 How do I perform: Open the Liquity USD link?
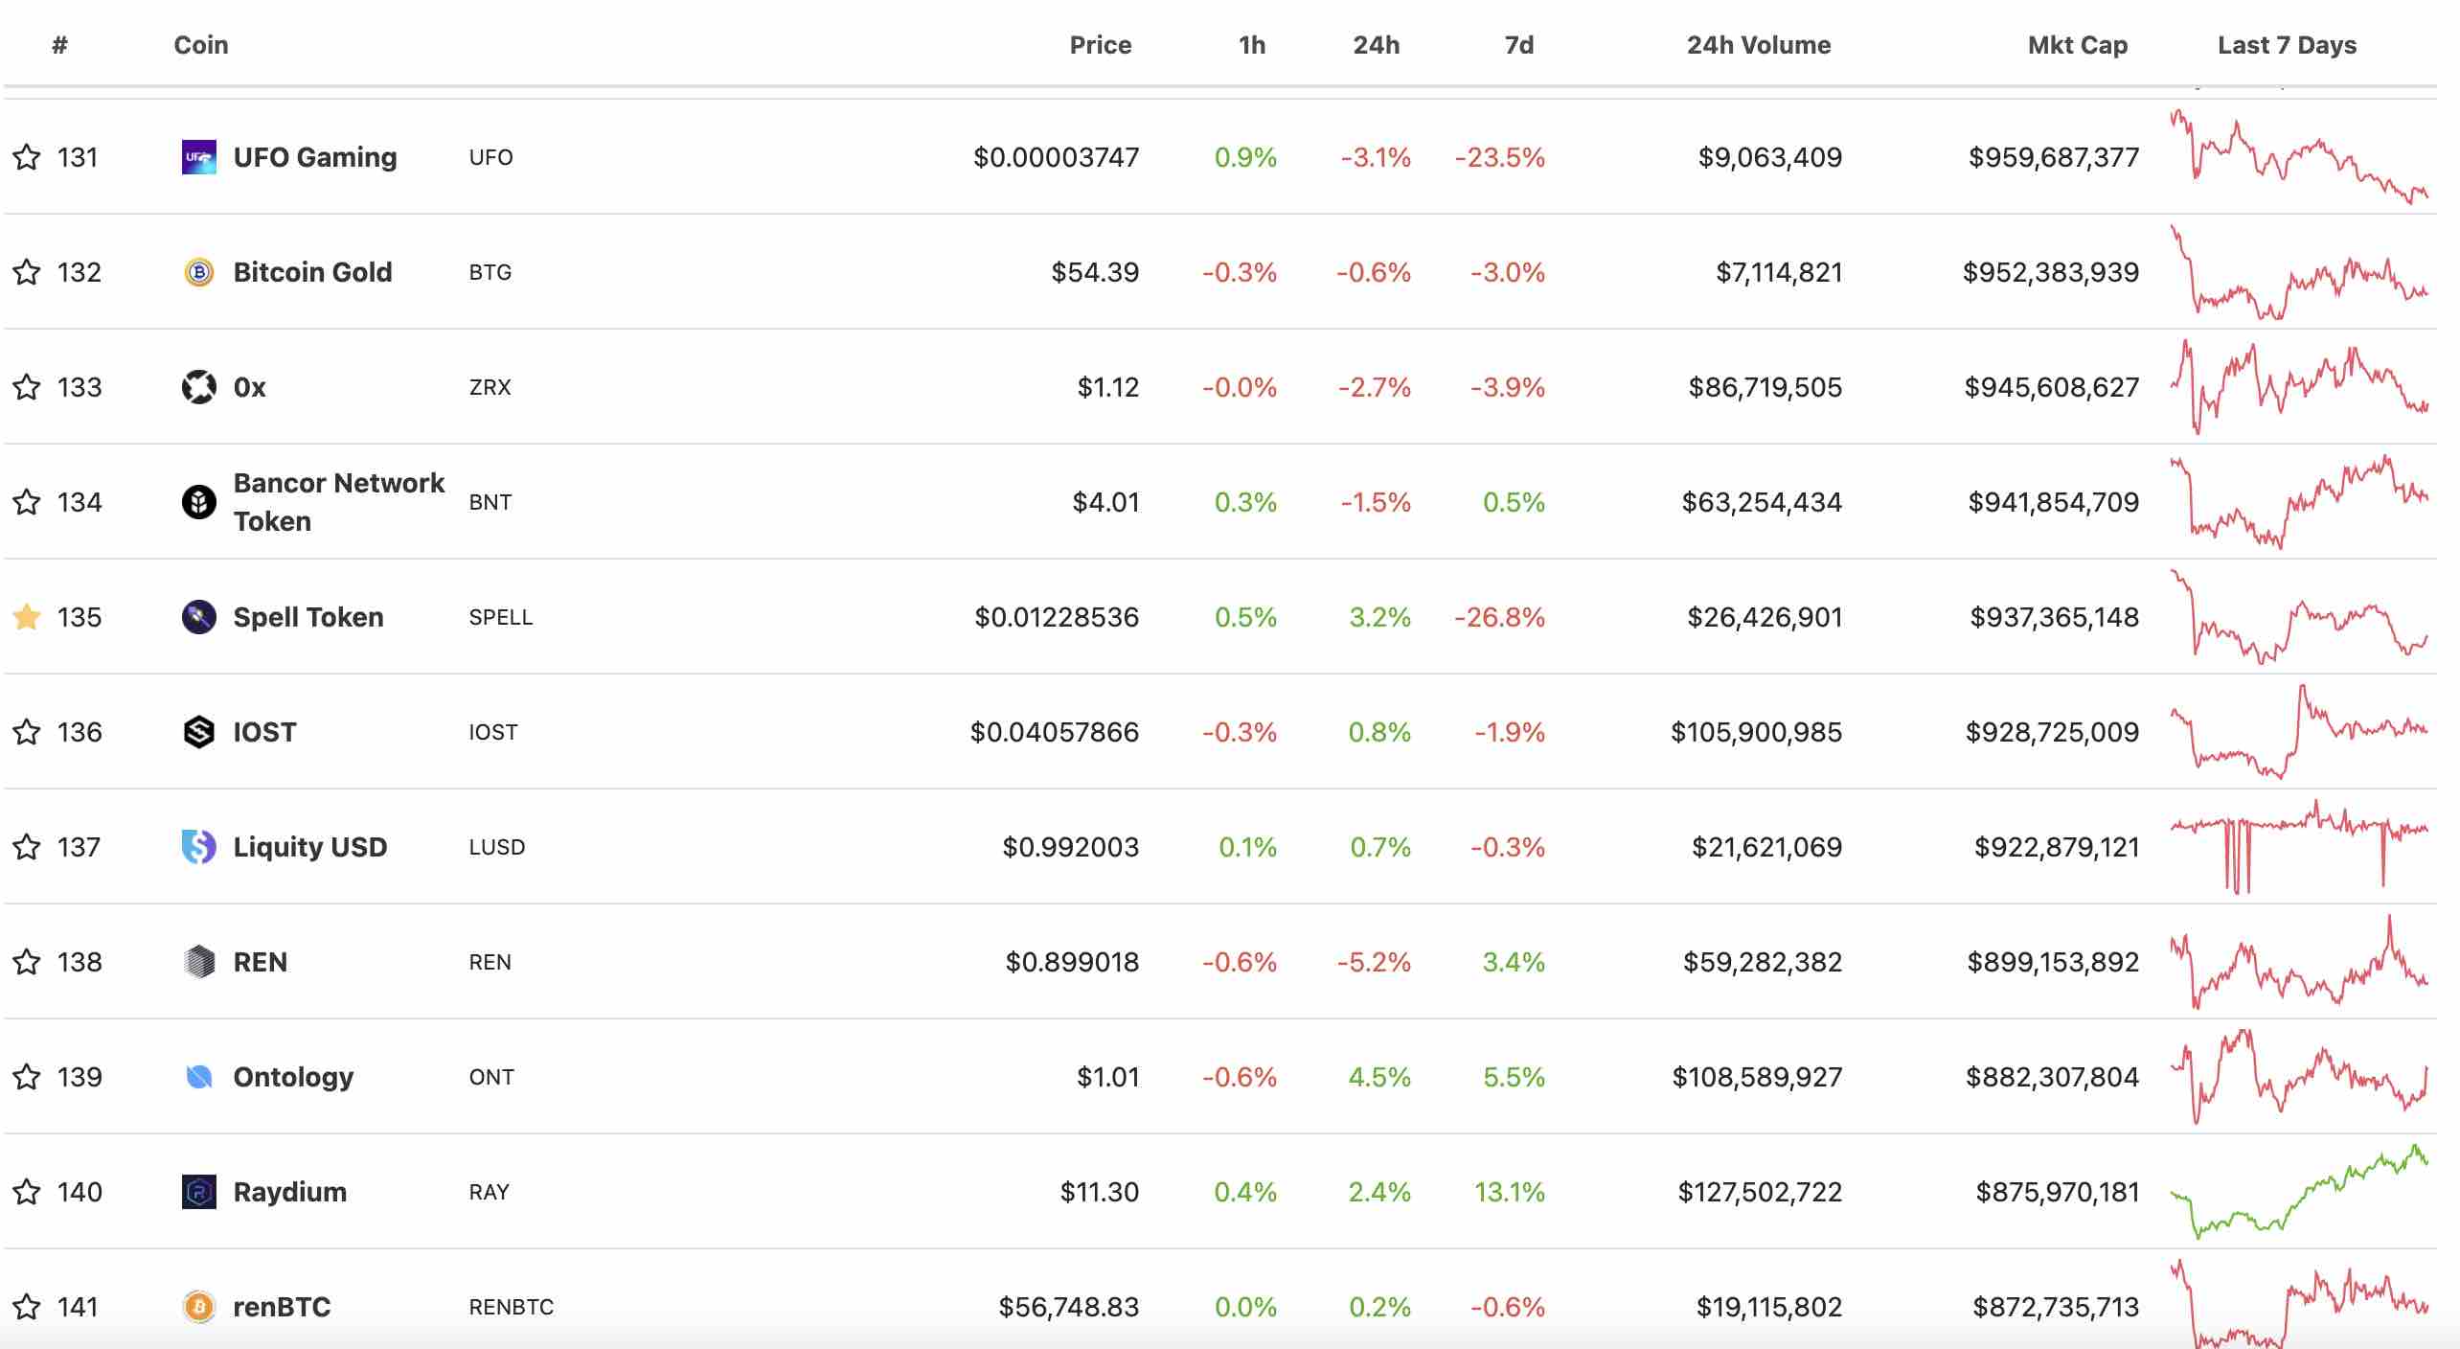(310, 847)
